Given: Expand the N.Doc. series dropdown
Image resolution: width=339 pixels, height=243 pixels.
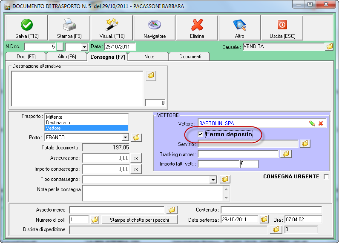Looking at the screenshot, I should (x=84, y=47).
